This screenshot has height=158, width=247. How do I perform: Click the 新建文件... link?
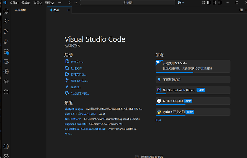(x=77, y=62)
